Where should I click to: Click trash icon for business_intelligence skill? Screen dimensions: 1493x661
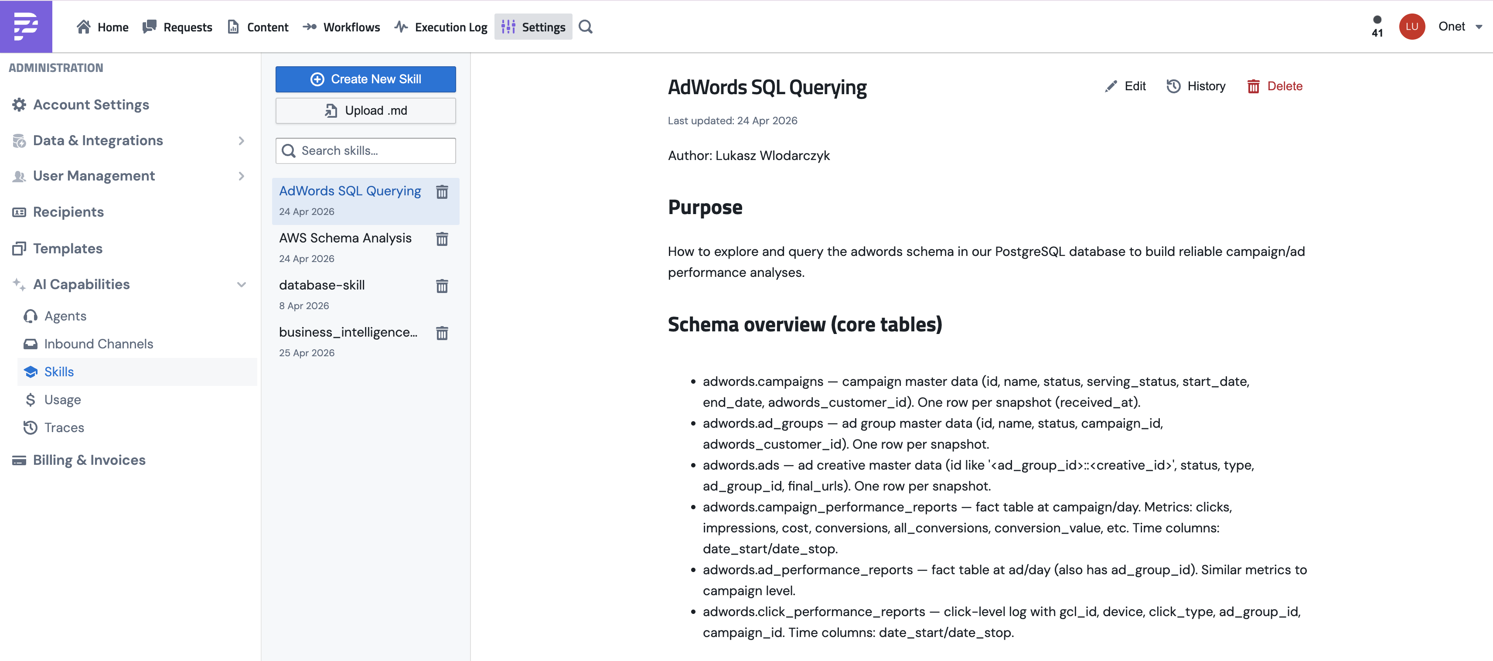click(442, 333)
